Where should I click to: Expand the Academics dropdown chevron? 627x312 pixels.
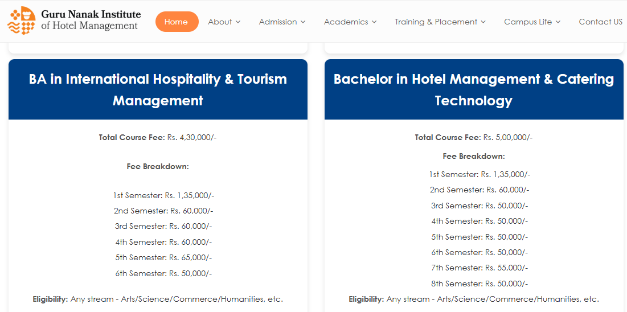point(374,22)
